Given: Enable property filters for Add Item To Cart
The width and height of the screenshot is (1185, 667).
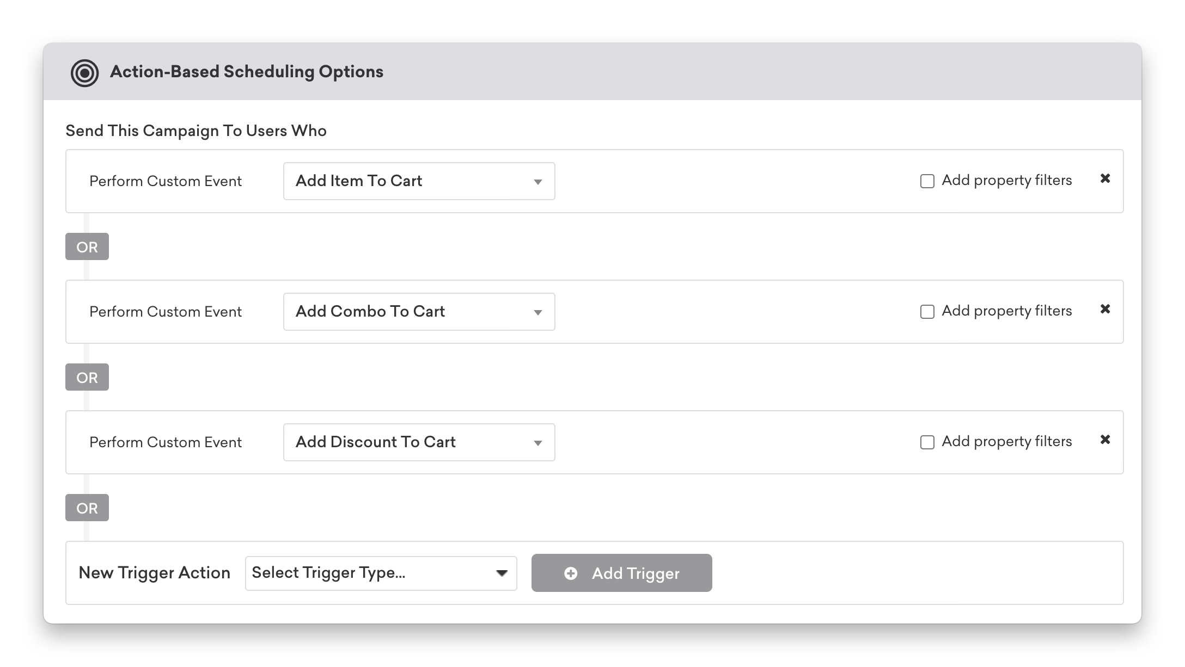Looking at the screenshot, I should (927, 181).
